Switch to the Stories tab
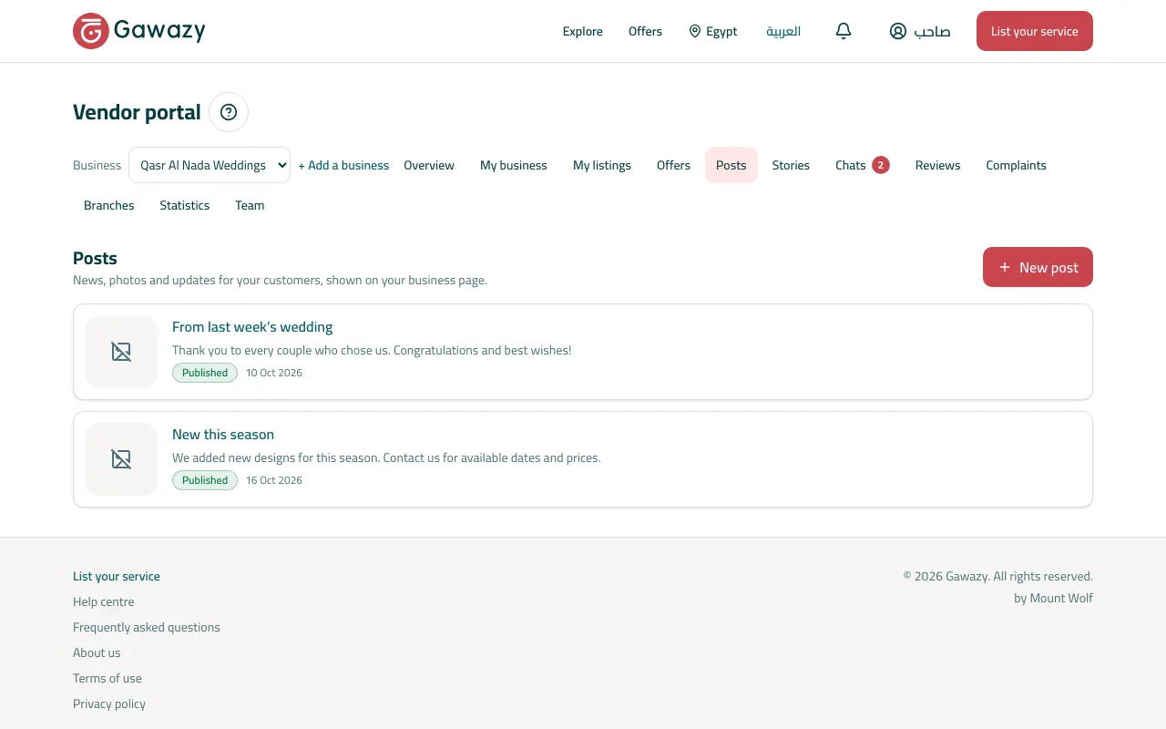 (x=791, y=165)
